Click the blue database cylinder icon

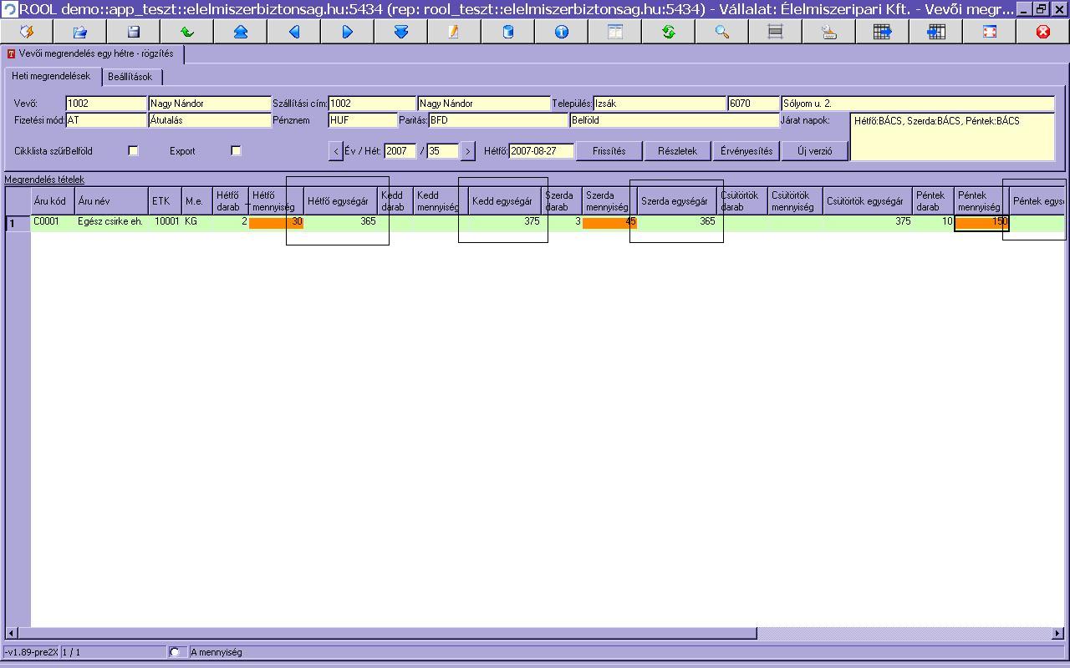(507, 32)
